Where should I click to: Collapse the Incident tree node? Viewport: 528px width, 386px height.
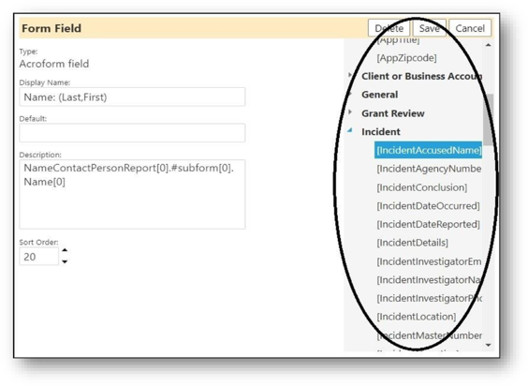point(350,130)
